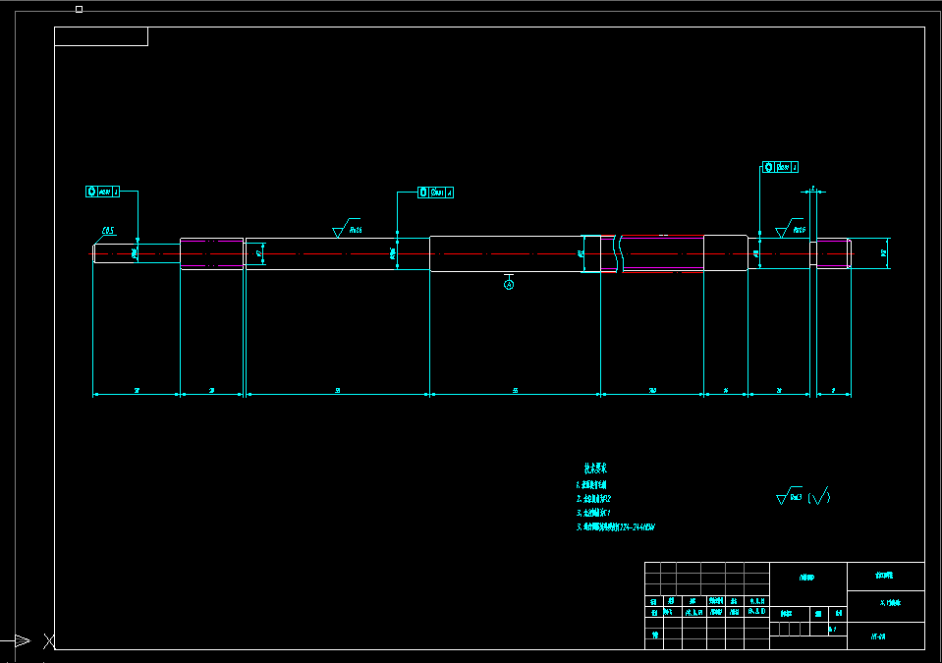Select the datum A marker below the shaft
Screen dimensions: 942x663
click(509, 282)
